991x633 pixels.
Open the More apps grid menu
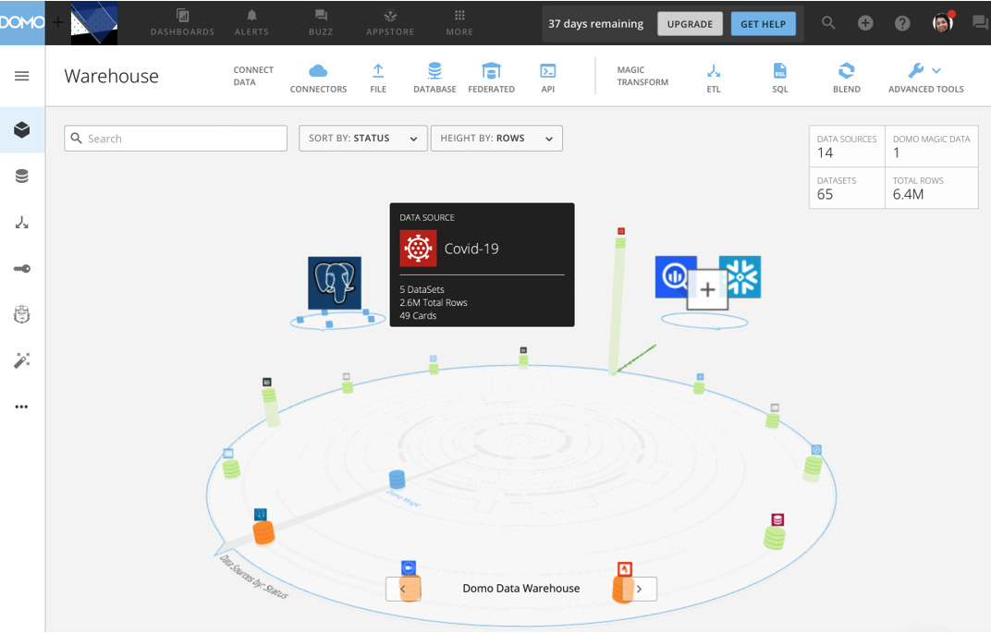tap(459, 23)
